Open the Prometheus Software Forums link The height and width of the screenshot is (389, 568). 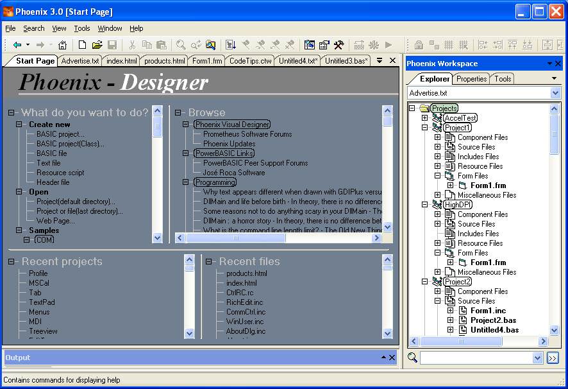tap(247, 134)
